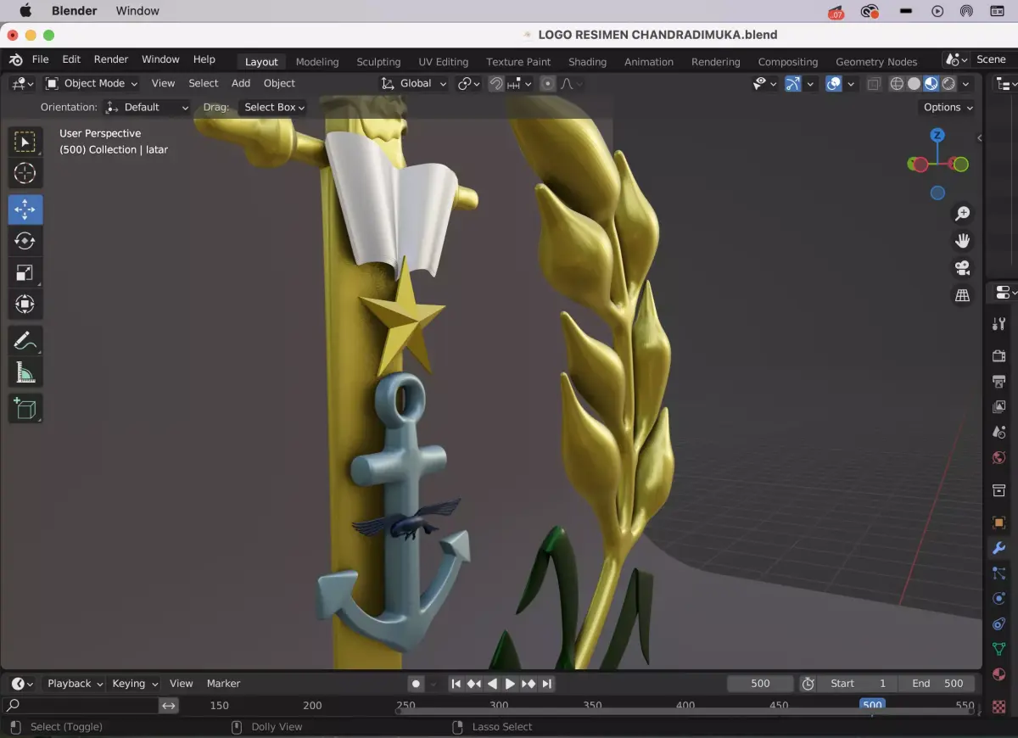Open the Add menu in viewport header
The width and height of the screenshot is (1018, 738).
[x=241, y=83]
